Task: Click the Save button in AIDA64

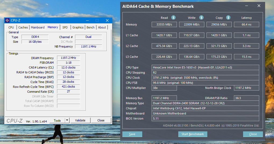Action: pyautogui.click(x=132, y=134)
